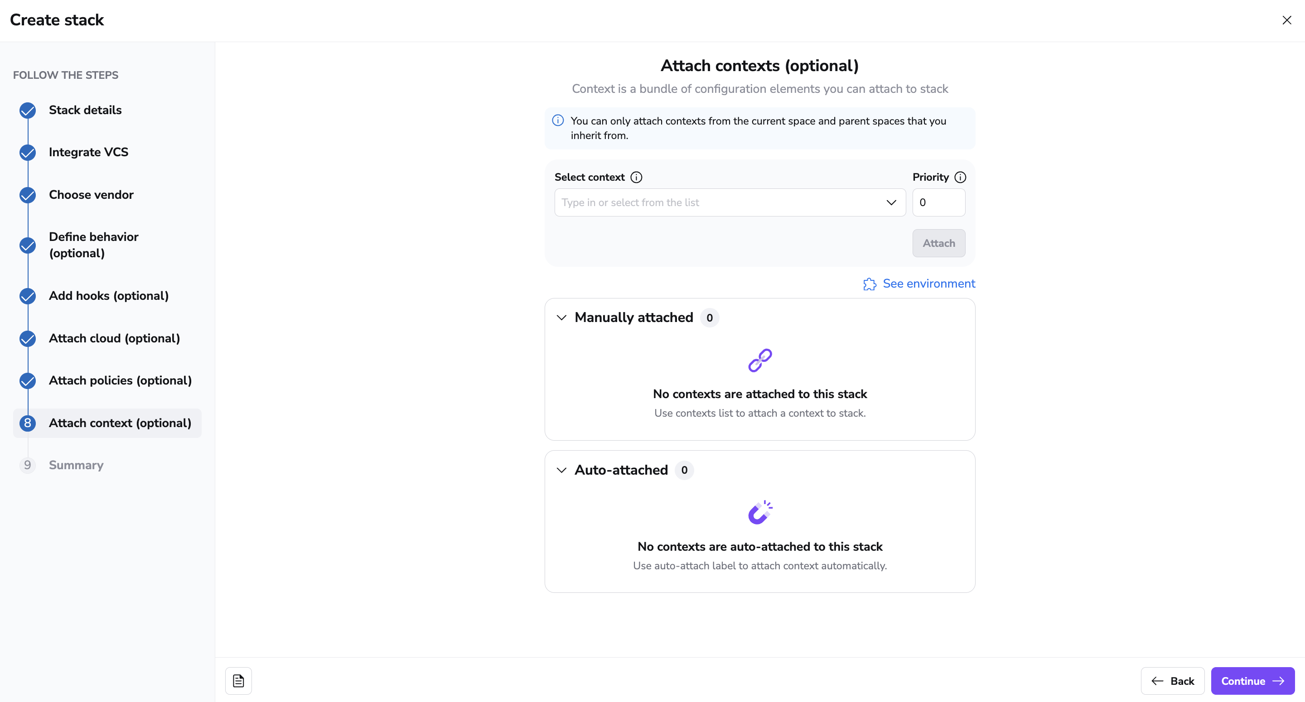
Task: Open the Select context dropdown
Action: (730, 202)
